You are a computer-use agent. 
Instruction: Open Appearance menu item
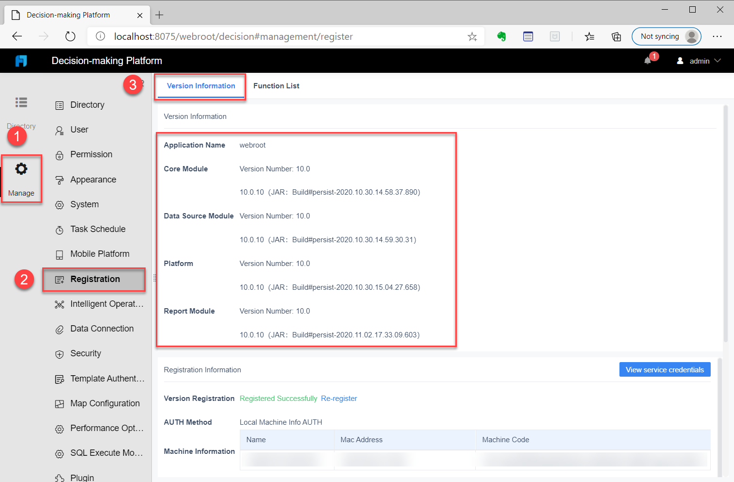[93, 180]
